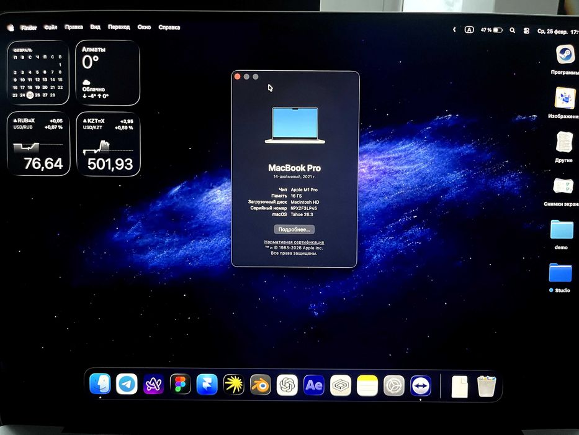Open the Trash in the Dock
Viewport: 579px width, 435px height.
click(x=487, y=387)
